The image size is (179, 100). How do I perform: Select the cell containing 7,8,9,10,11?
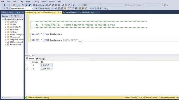pos(46,69)
